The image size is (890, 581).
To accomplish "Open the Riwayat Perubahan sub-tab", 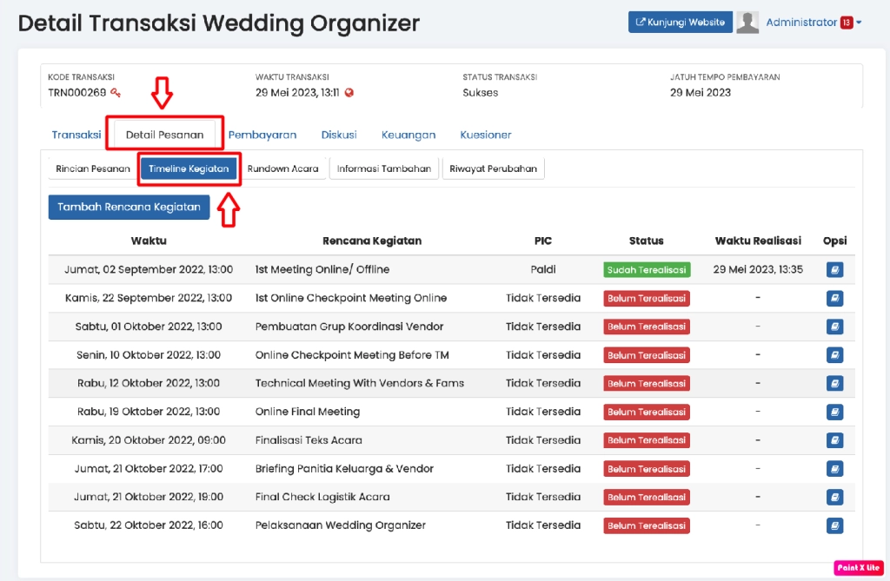I will pos(493,168).
